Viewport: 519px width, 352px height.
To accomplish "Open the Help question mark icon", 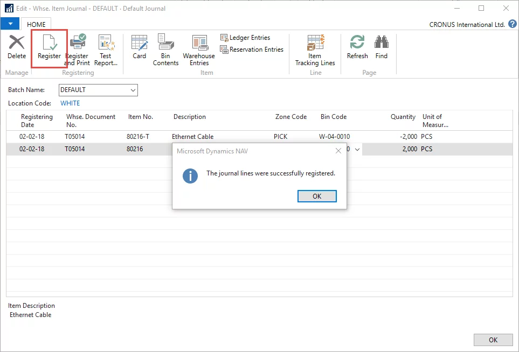I will pyautogui.click(x=512, y=24).
